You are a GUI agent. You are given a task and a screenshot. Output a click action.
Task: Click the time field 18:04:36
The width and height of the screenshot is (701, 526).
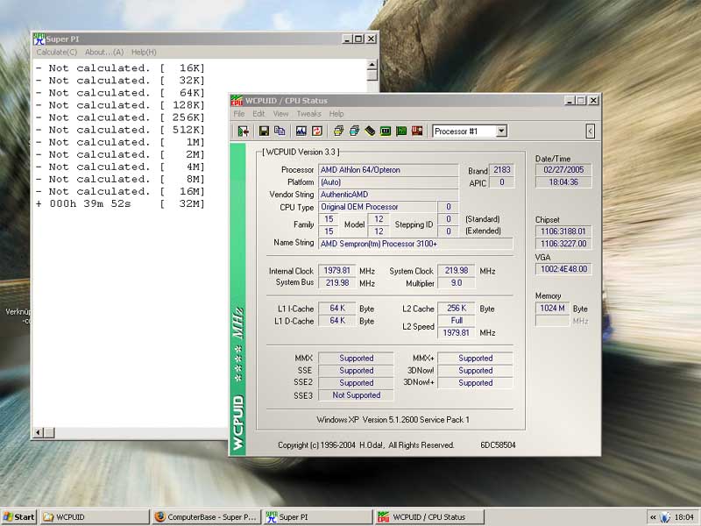pos(563,182)
